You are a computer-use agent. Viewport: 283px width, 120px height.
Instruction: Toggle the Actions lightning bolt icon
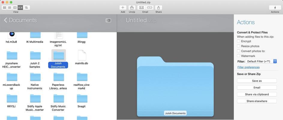pos(275,7)
